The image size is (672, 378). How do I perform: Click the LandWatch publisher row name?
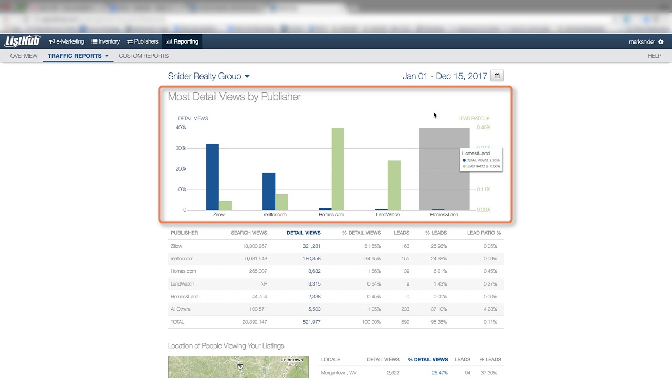[x=182, y=284]
